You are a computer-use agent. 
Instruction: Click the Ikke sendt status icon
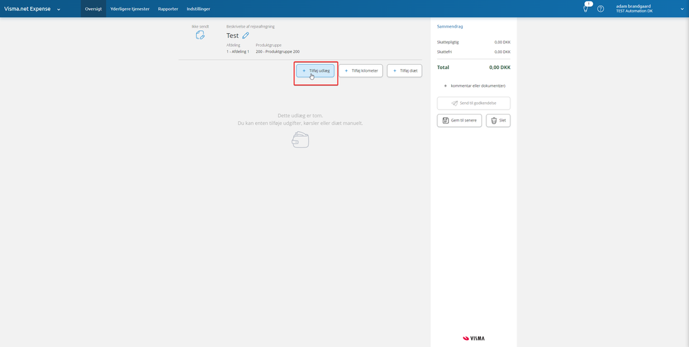point(201,35)
